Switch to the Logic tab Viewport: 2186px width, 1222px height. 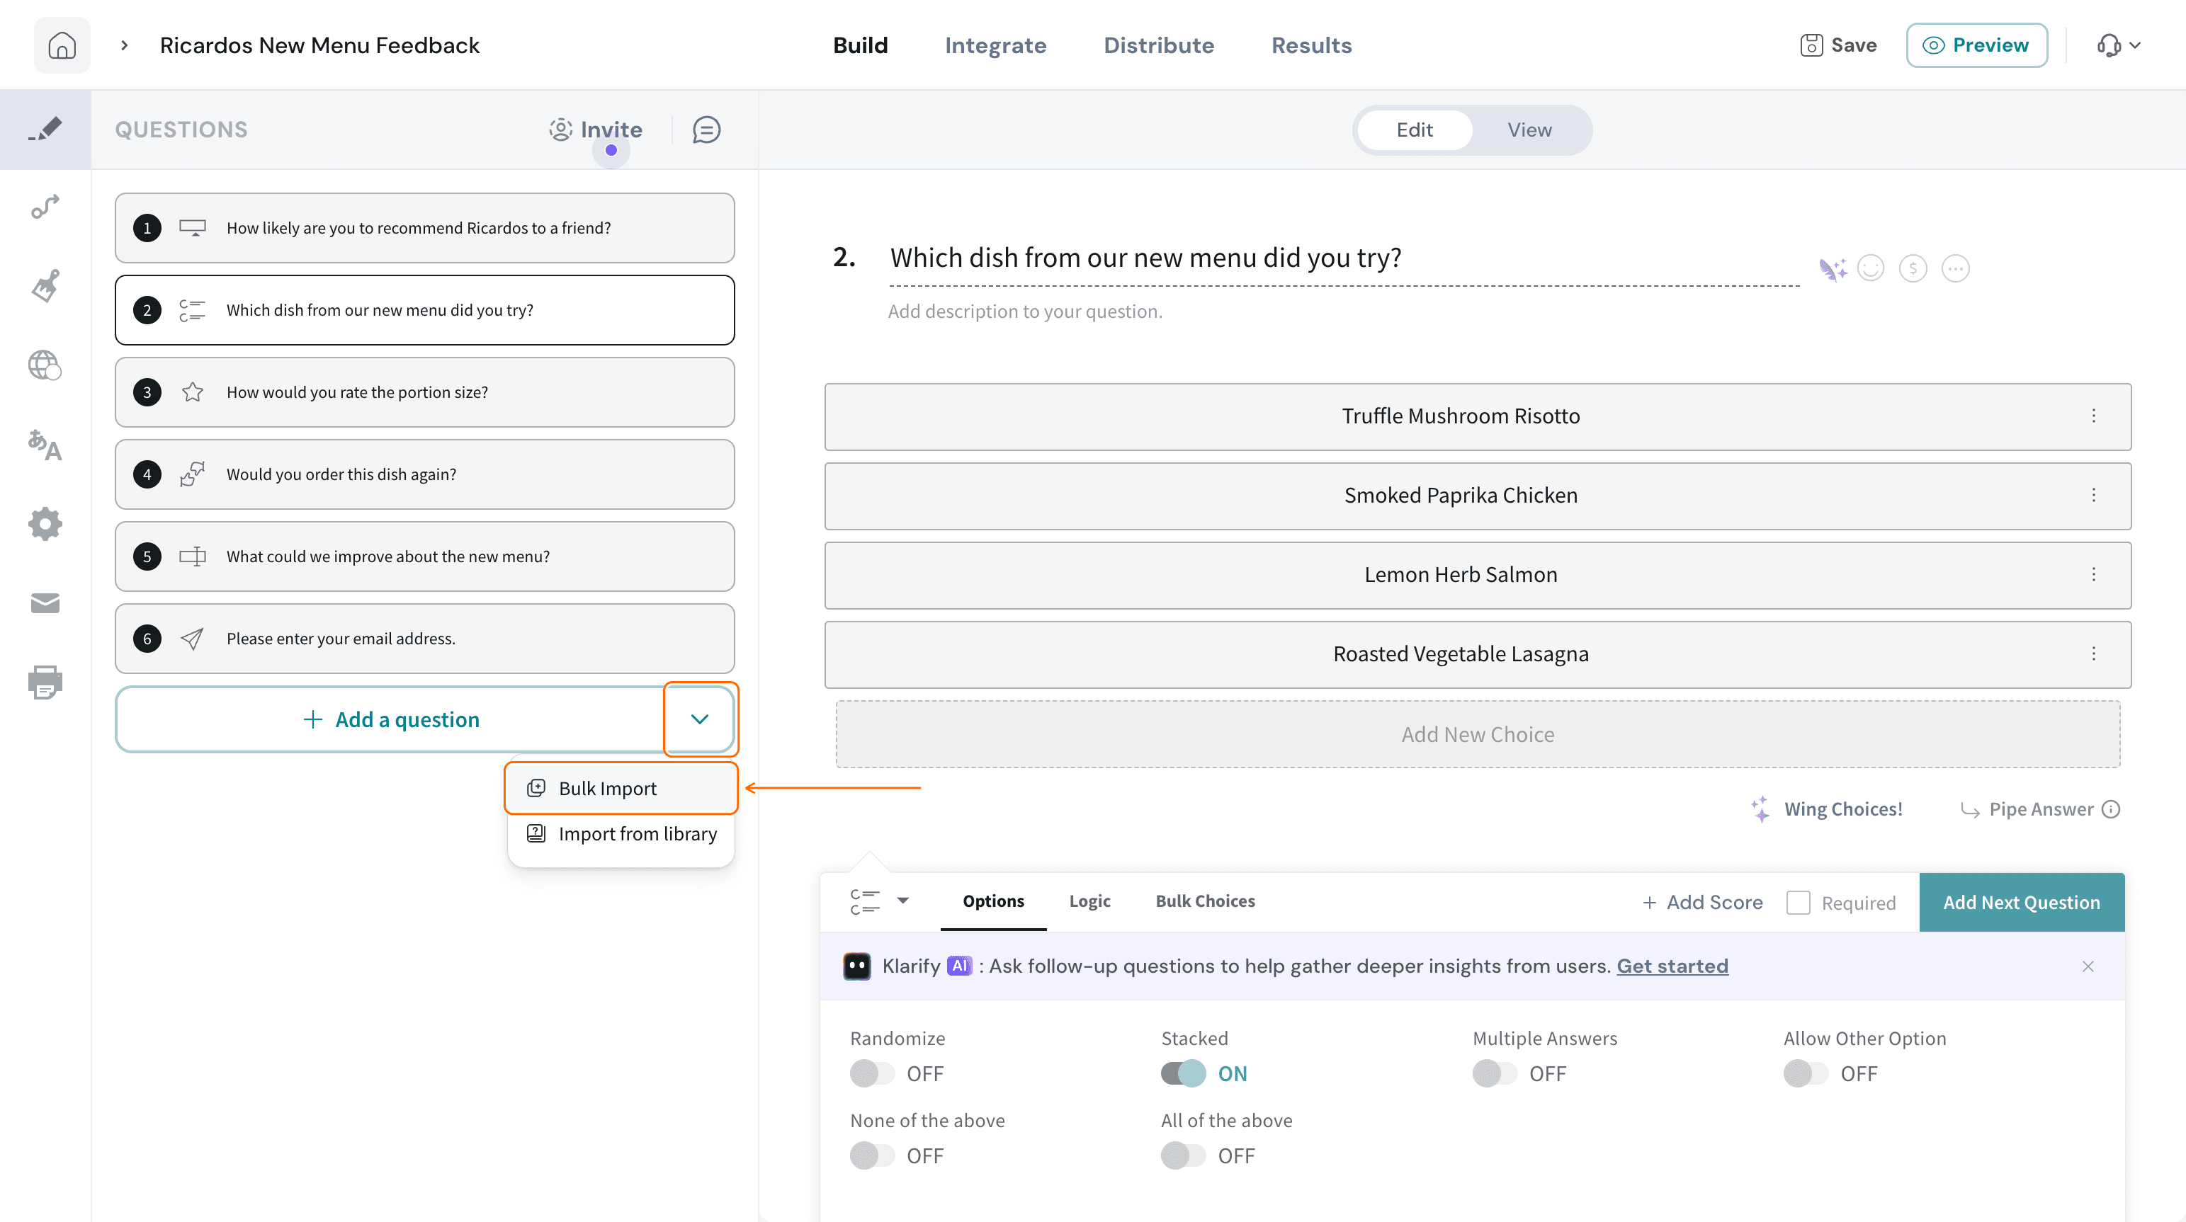pos(1089,901)
